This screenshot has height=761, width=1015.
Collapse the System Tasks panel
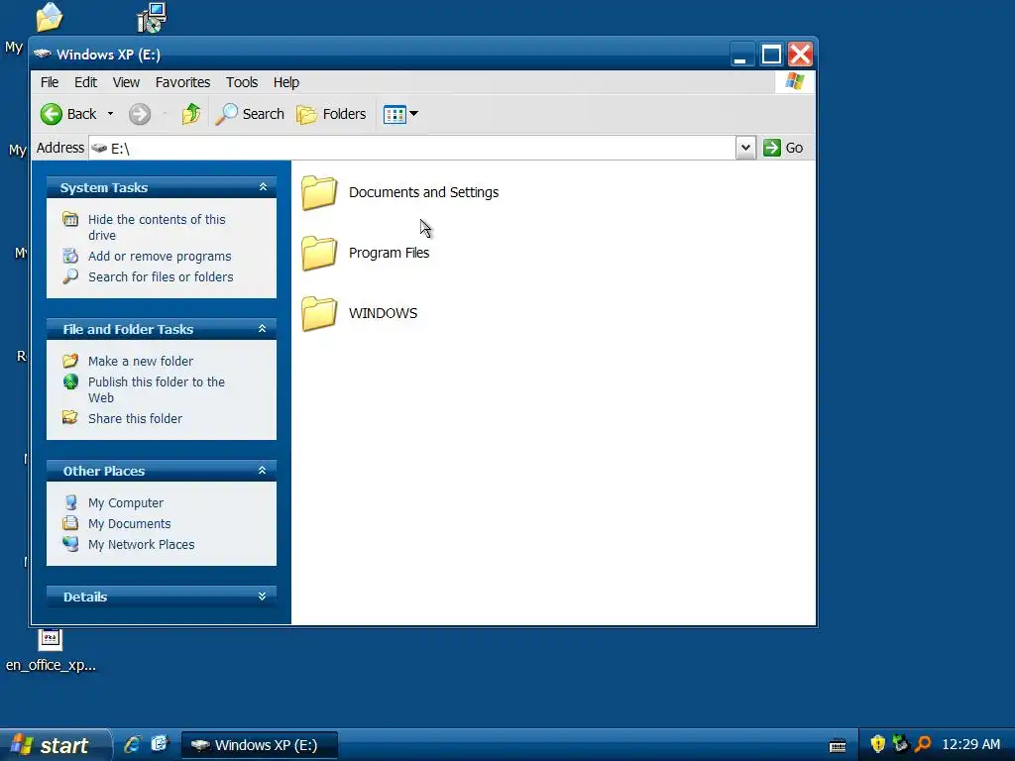[263, 187]
